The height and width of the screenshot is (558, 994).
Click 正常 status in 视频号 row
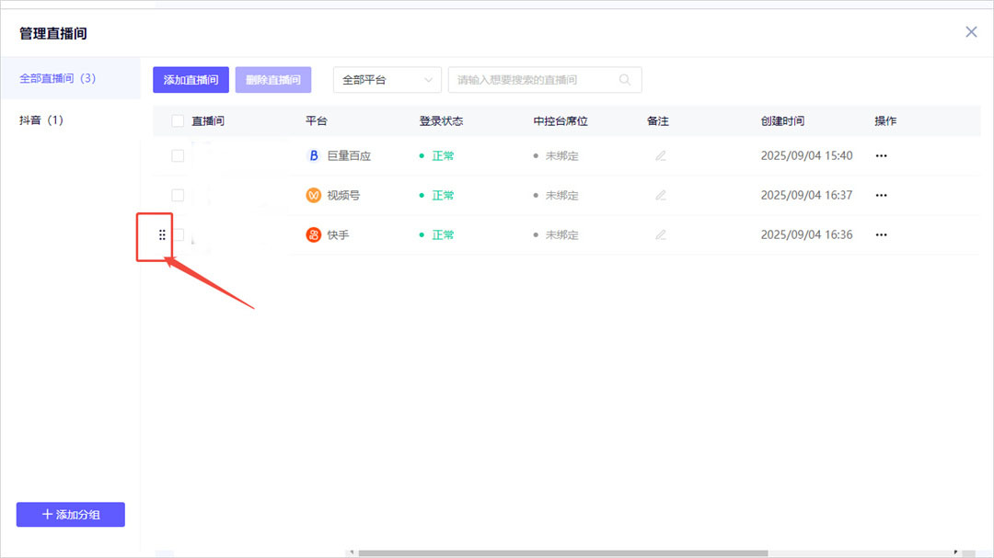tap(443, 195)
